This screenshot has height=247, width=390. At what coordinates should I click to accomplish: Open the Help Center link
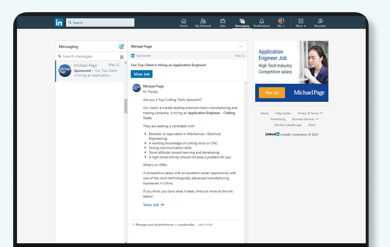pyautogui.click(x=283, y=113)
